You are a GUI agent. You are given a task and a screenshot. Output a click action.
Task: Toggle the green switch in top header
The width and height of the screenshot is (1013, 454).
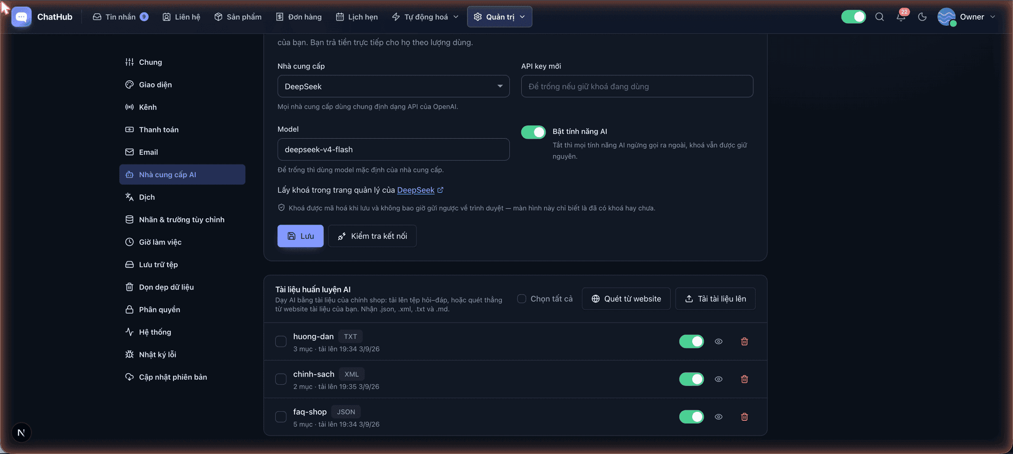click(x=854, y=17)
